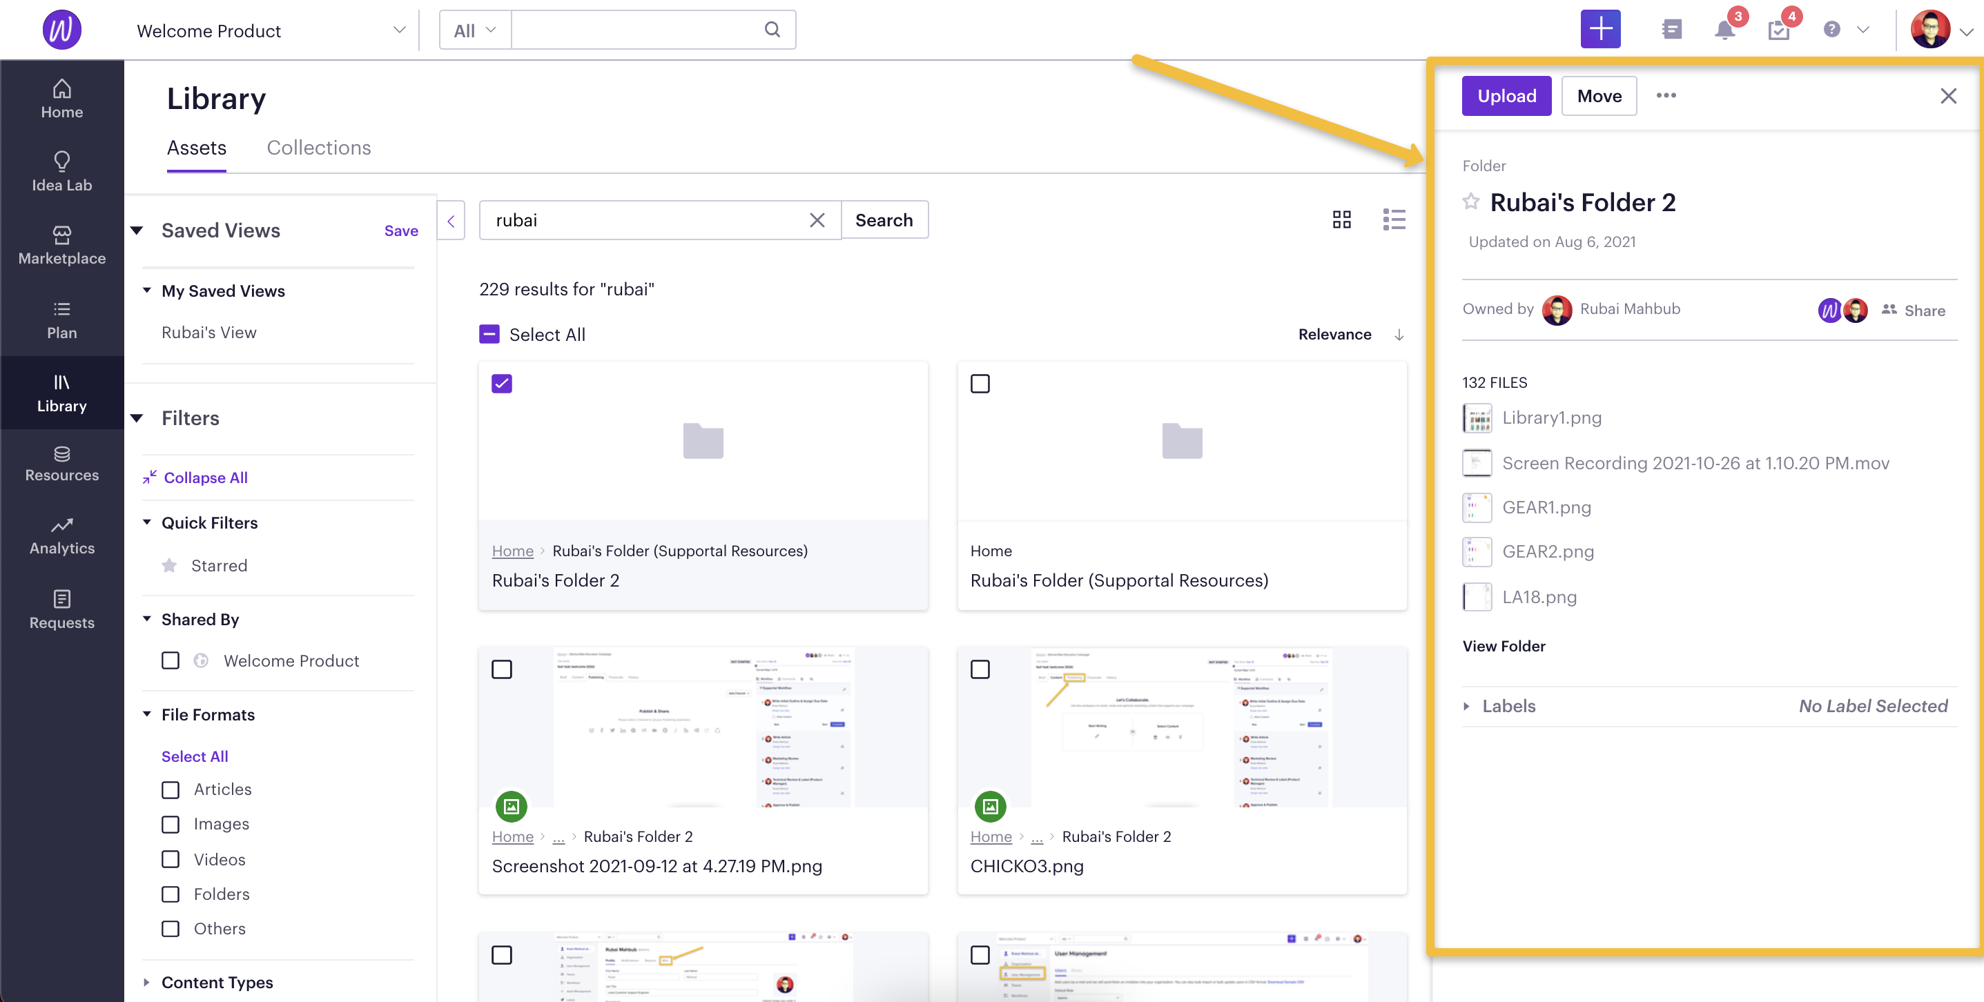The image size is (1984, 1002).
Task: Enable Welcome Product shared by filter
Action: tap(171, 661)
